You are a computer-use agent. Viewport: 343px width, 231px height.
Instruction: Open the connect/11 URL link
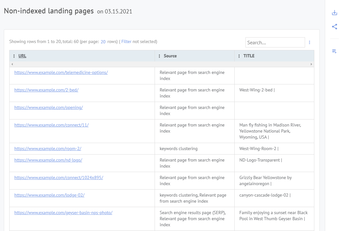tap(51, 125)
